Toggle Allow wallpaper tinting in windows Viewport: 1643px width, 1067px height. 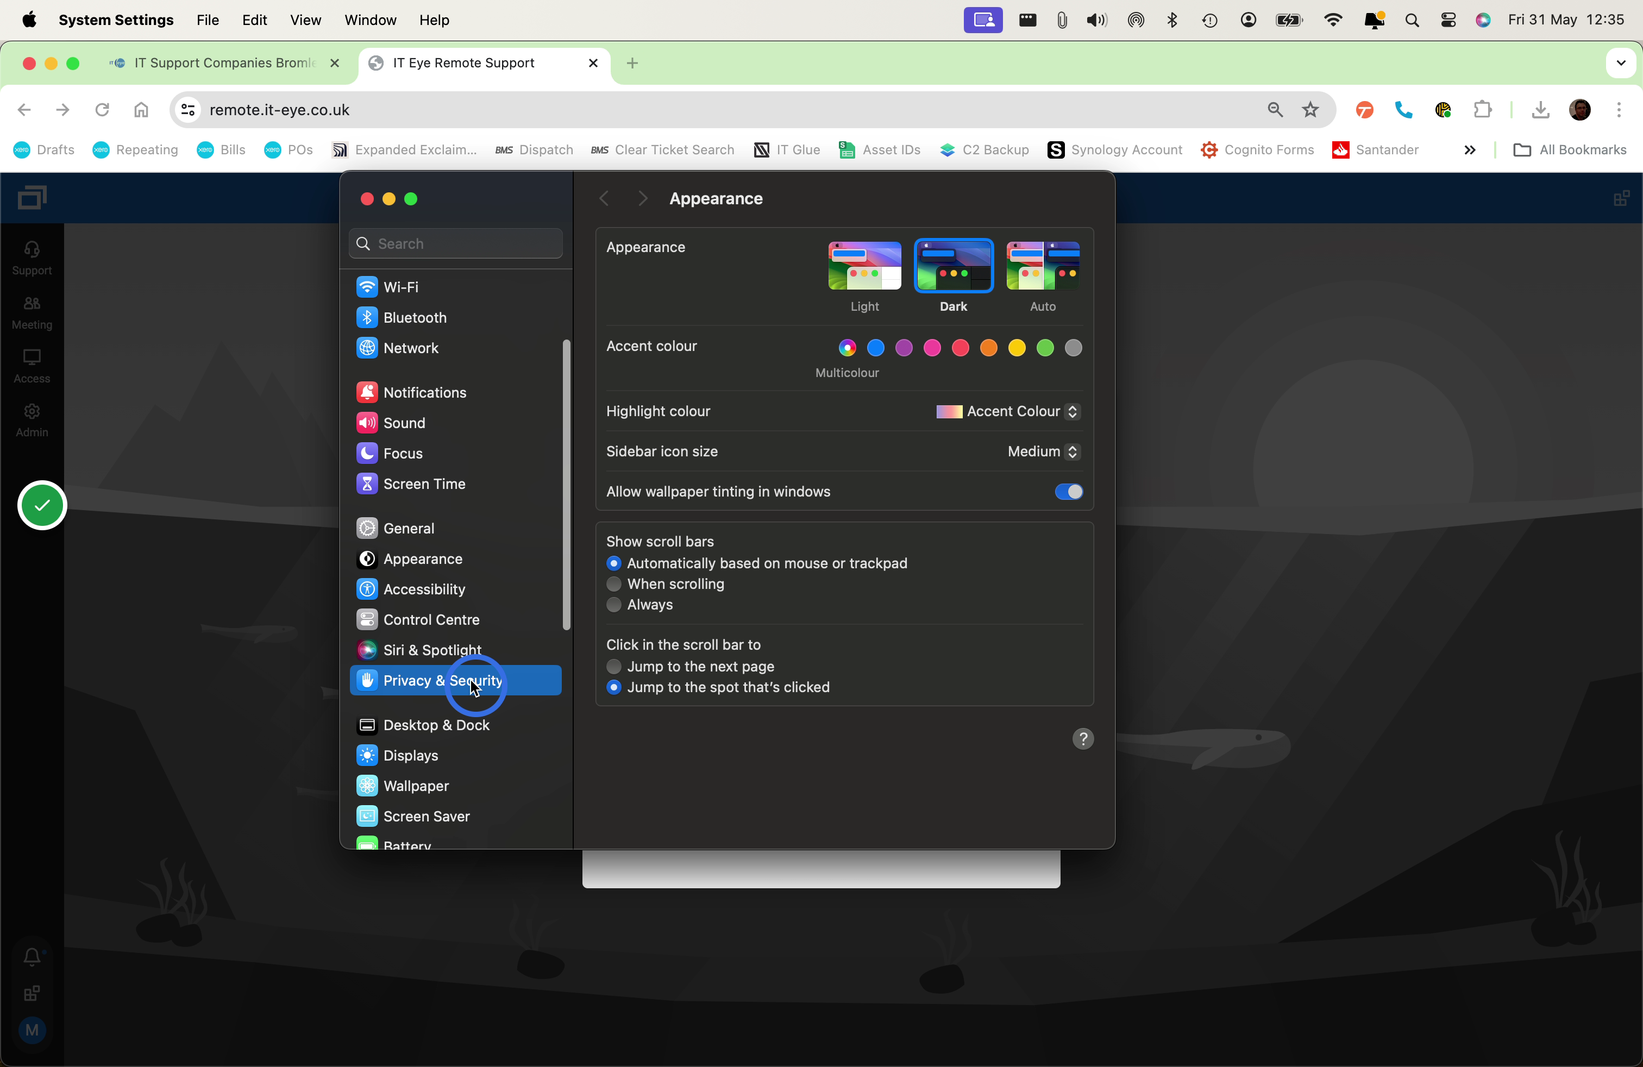point(1068,492)
